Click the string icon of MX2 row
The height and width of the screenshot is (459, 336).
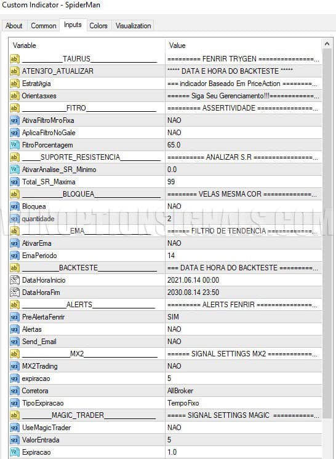pos(14,354)
